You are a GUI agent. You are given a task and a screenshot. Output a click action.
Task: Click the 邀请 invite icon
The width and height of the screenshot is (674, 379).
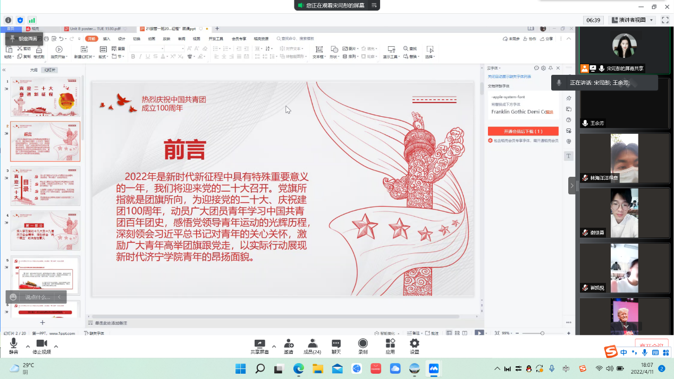pos(289,347)
